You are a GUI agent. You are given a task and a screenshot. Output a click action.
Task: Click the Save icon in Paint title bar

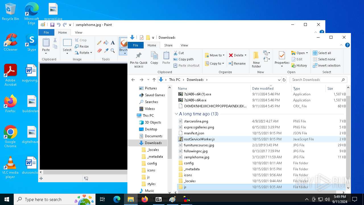click(x=52, y=25)
